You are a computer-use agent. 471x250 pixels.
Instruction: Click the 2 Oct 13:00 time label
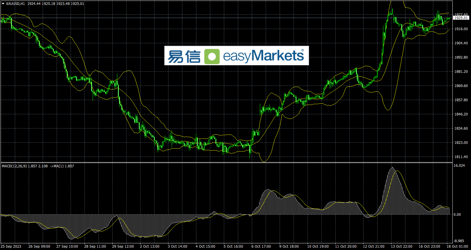pos(150,247)
